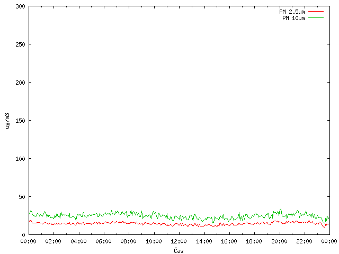This screenshot has width=339, height=254.
Task: Click the x-axis time label 10:00
Action: 154,241
